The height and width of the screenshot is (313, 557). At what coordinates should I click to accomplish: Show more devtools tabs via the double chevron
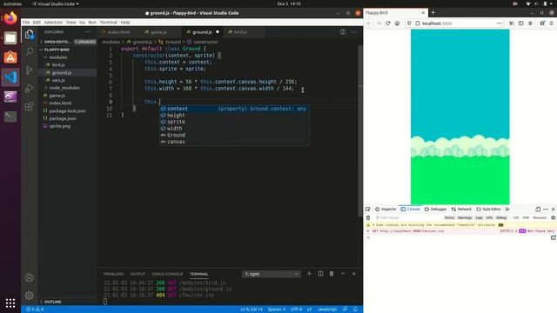507,209
